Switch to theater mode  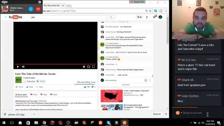(89, 67)
